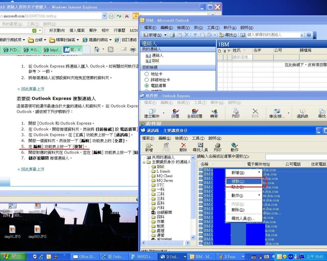Click red stop icon in Internet Explorer
The height and width of the screenshot is (261, 327).
point(126,16)
